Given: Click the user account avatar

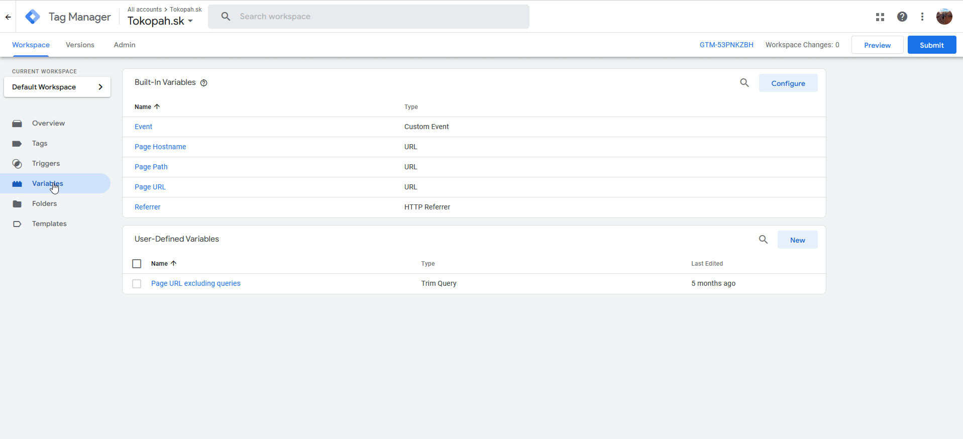Looking at the screenshot, I should pyautogui.click(x=944, y=17).
